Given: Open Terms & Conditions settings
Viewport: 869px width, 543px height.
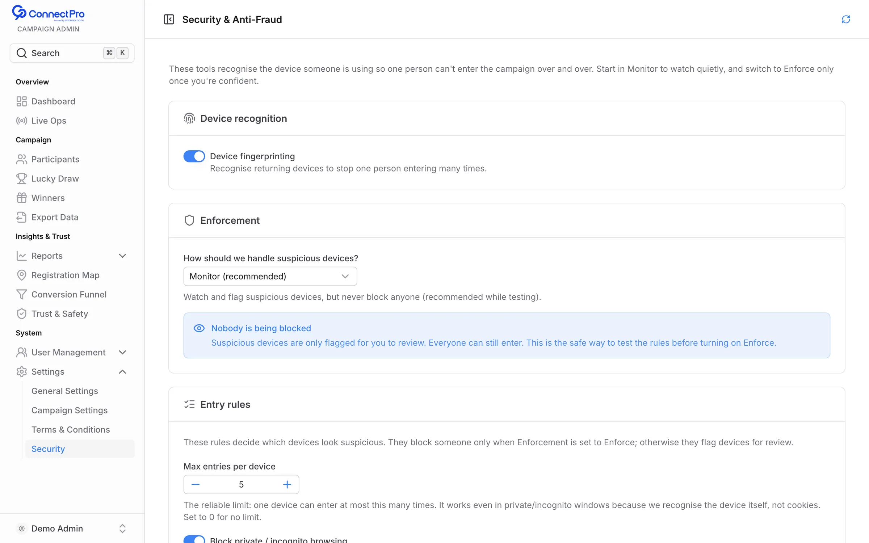Looking at the screenshot, I should [71, 430].
